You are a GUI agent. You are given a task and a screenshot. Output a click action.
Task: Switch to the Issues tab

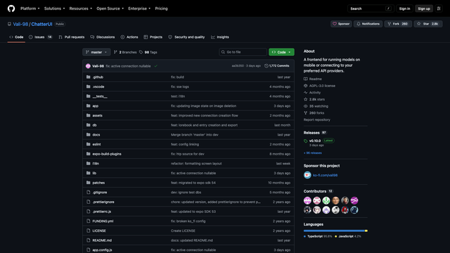[x=41, y=37]
